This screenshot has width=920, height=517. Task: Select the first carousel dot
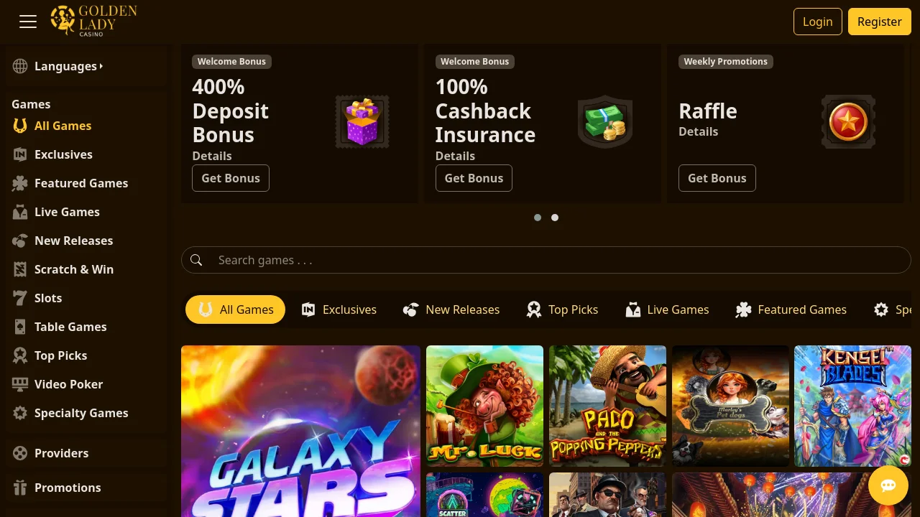click(538, 218)
